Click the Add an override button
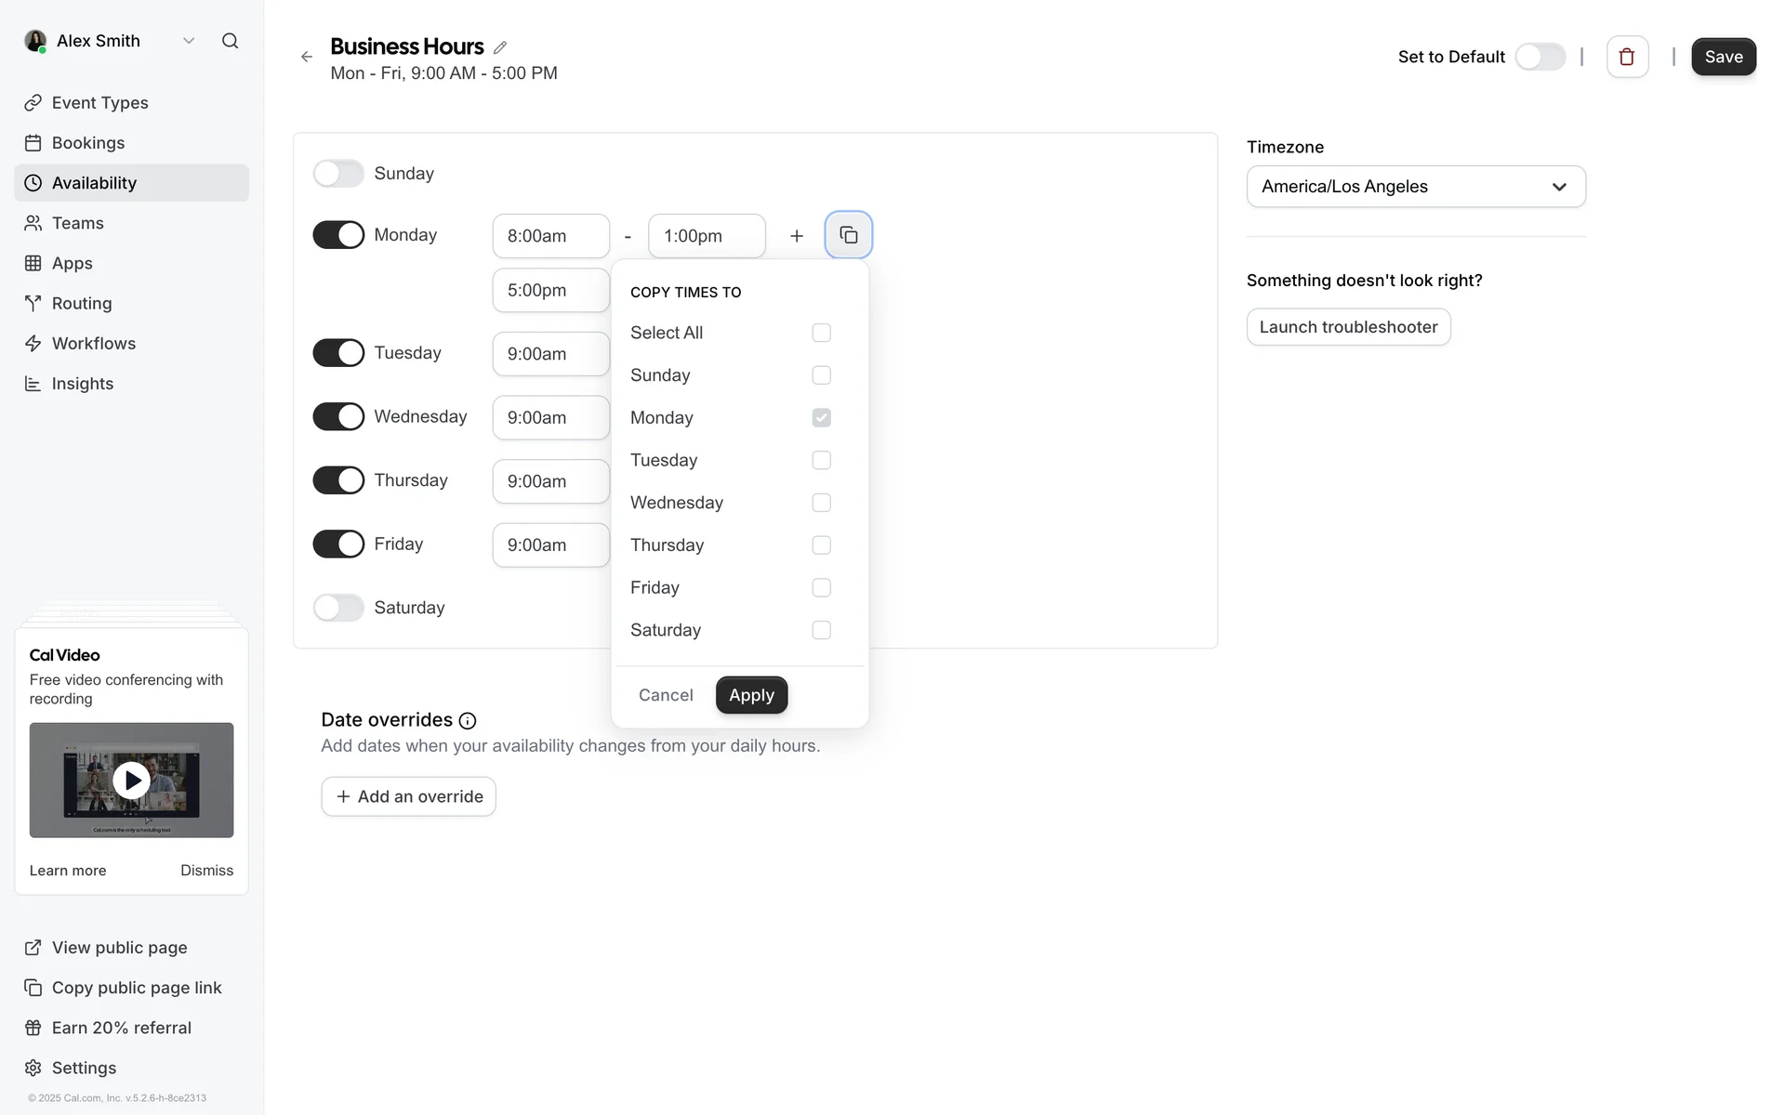 [x=408, y=796]
